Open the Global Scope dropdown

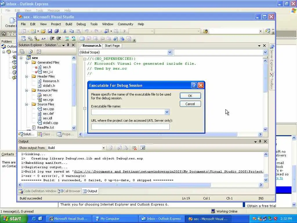point(170,52)
